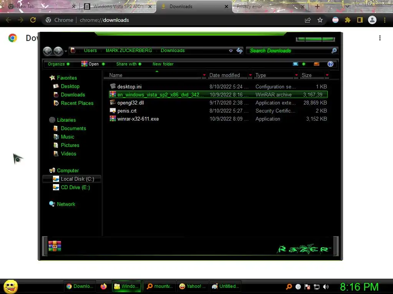Image resolution: width=393 pixels, height=294 pixels.
Task: Switch to the New Tab browser tab
Action: [41, 7]
